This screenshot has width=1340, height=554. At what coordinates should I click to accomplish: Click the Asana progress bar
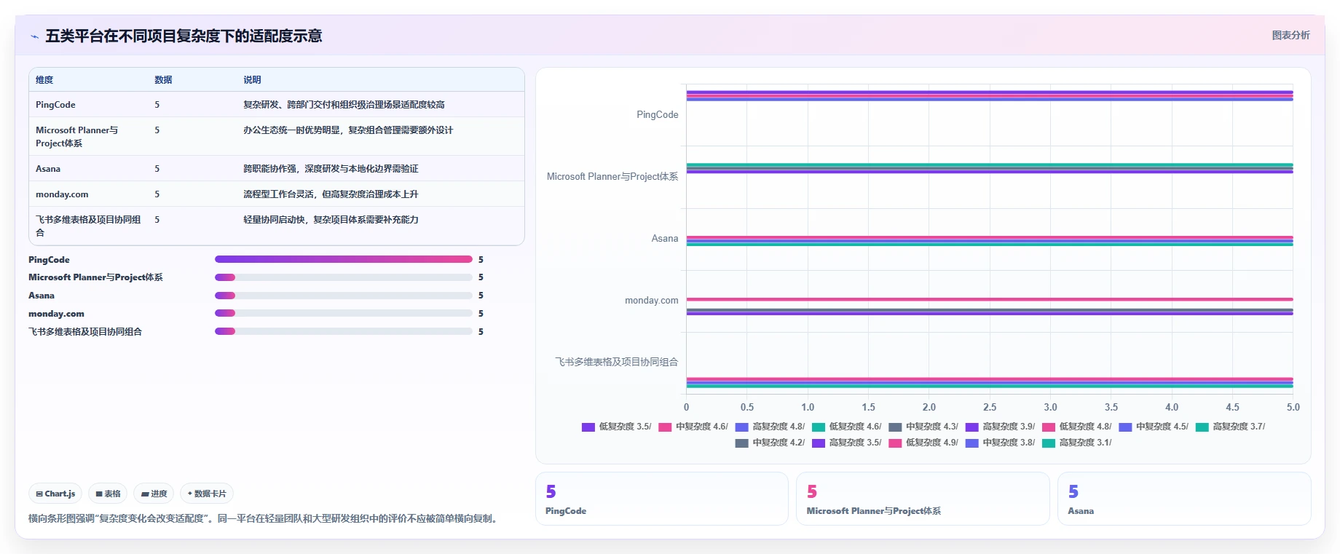[344, 296]
